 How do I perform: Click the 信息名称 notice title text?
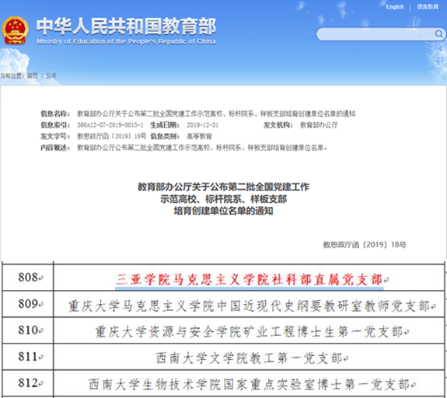coord(216,113)
